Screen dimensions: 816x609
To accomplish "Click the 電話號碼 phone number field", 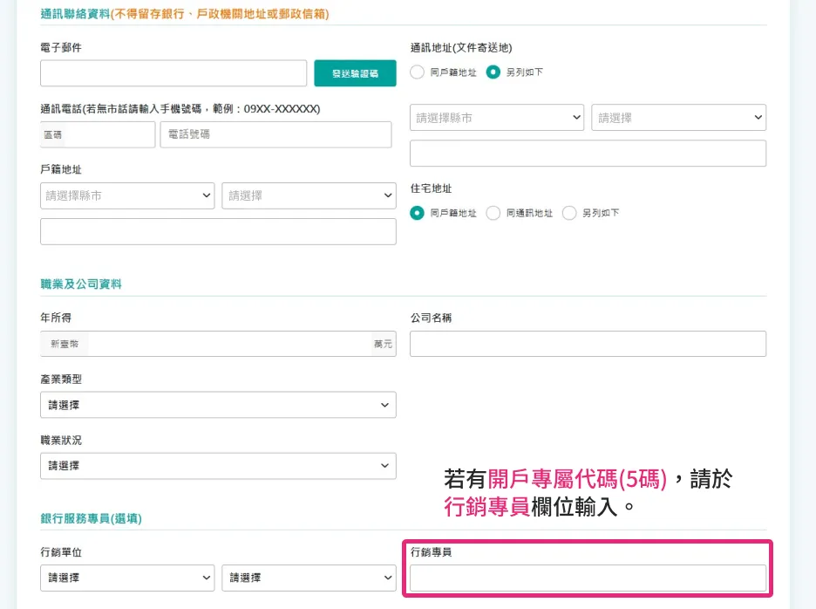I will (x=275, y=133).
